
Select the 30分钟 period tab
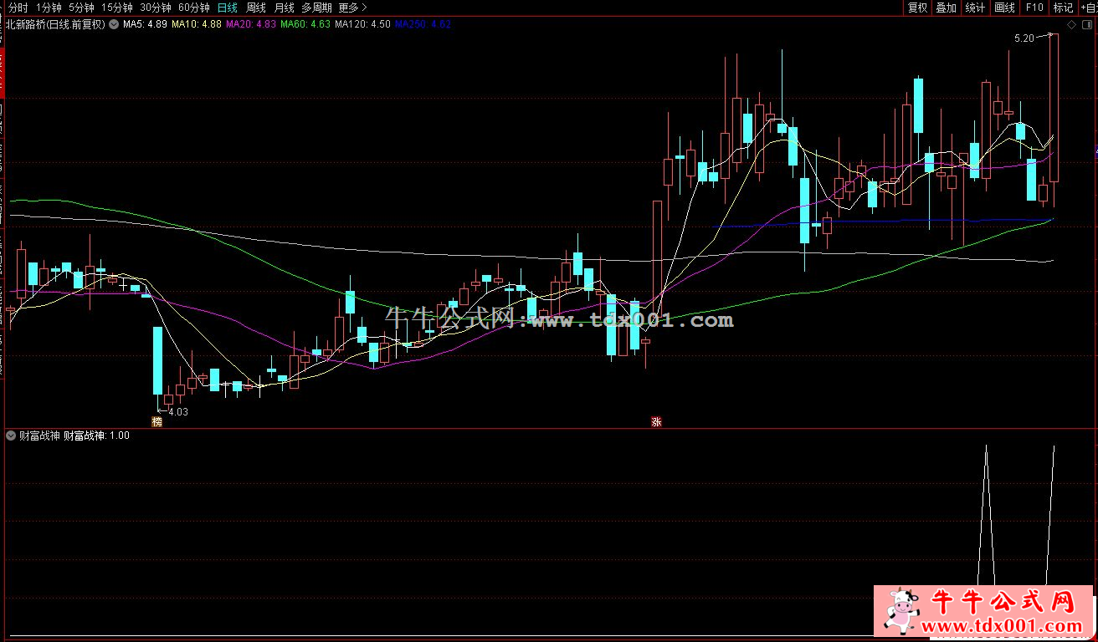155,8
